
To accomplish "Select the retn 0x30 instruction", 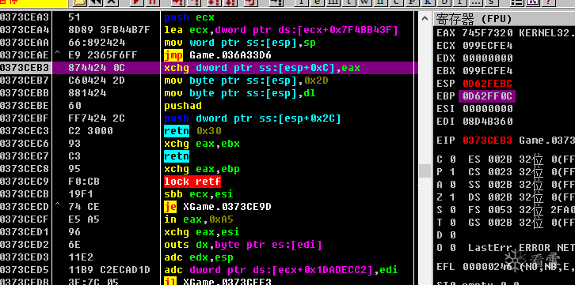I will (192, 131).
